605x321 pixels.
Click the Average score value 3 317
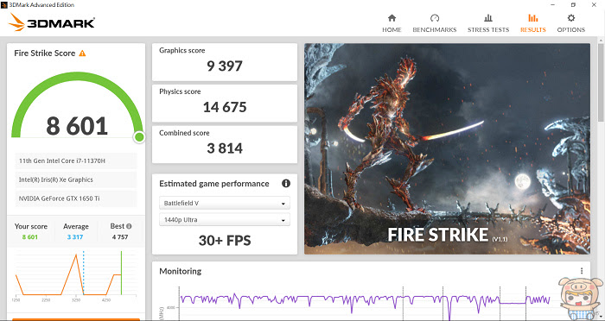coord(75,237)
